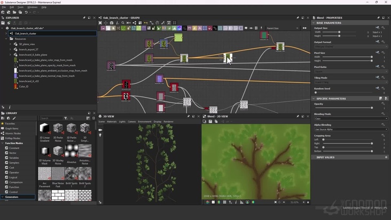
Task: Select branchcard_A_v03 resource in Explorer
Action: (29, 81)
